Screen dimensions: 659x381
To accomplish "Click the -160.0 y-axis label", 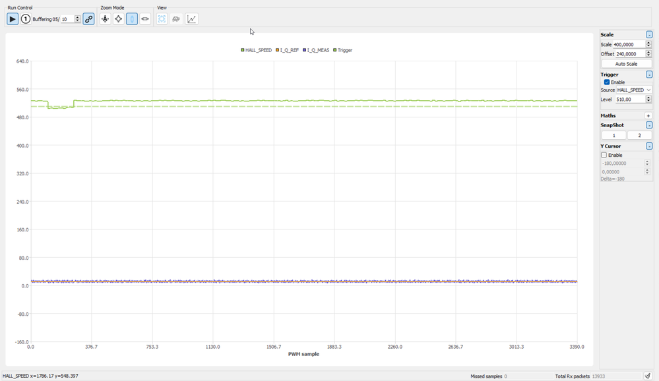I will (x=21, y=342).
